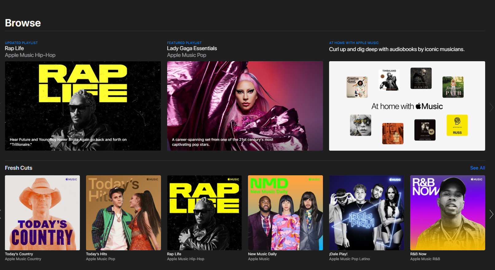
Task: Click the audiobooks by iconic musicians headline
Action: tap(397, 49)
